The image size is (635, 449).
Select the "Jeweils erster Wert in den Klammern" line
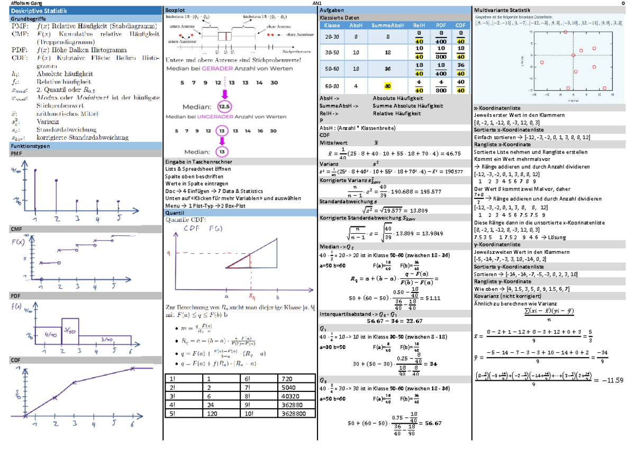(x=520, y=115)
